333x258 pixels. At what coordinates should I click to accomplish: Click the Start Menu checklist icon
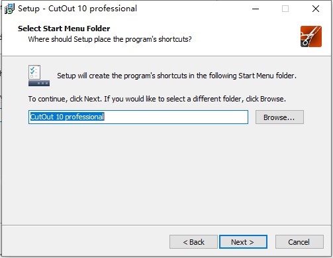[39, 76]
